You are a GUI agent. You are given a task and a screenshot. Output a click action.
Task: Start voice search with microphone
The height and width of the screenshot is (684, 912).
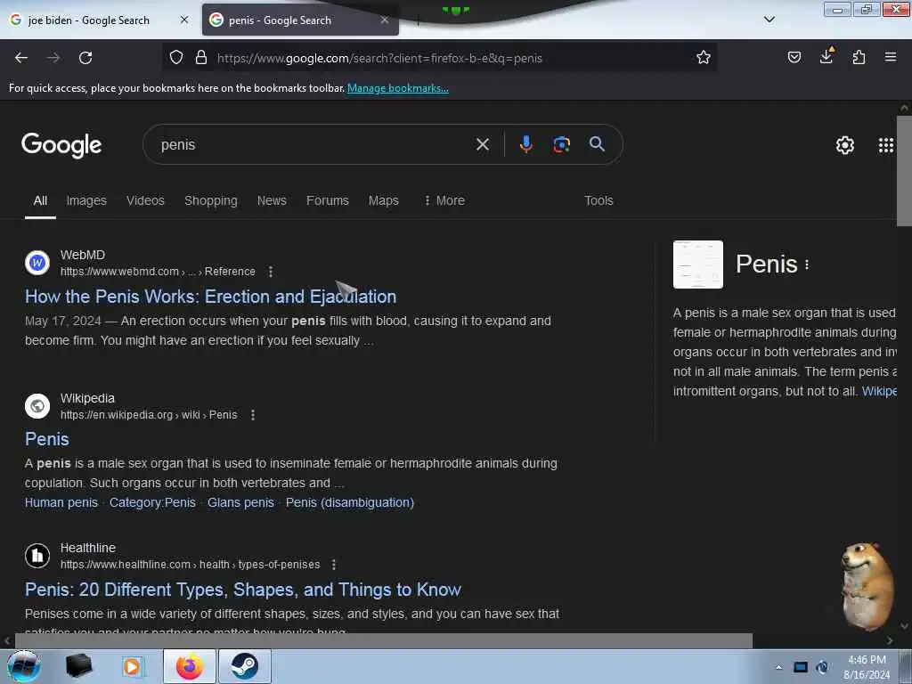[x=525, y=144]
